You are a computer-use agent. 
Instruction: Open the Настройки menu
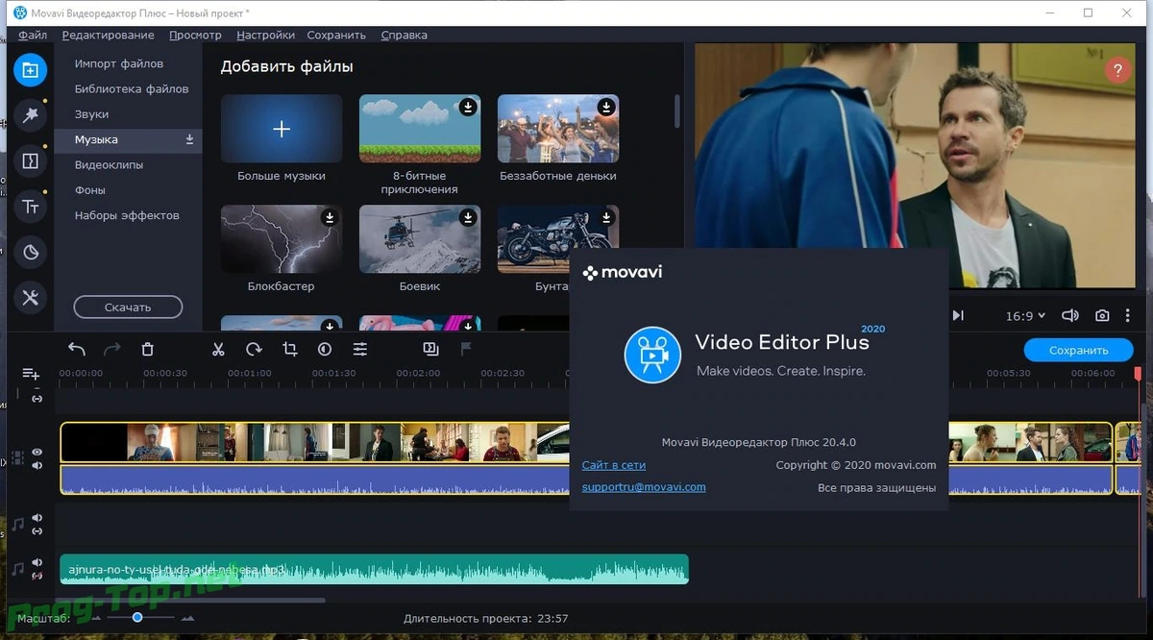point(265,35)
